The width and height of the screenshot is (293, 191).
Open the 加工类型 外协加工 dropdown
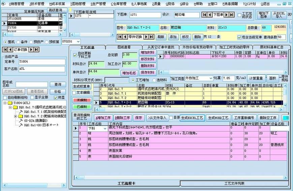[211, 78]
